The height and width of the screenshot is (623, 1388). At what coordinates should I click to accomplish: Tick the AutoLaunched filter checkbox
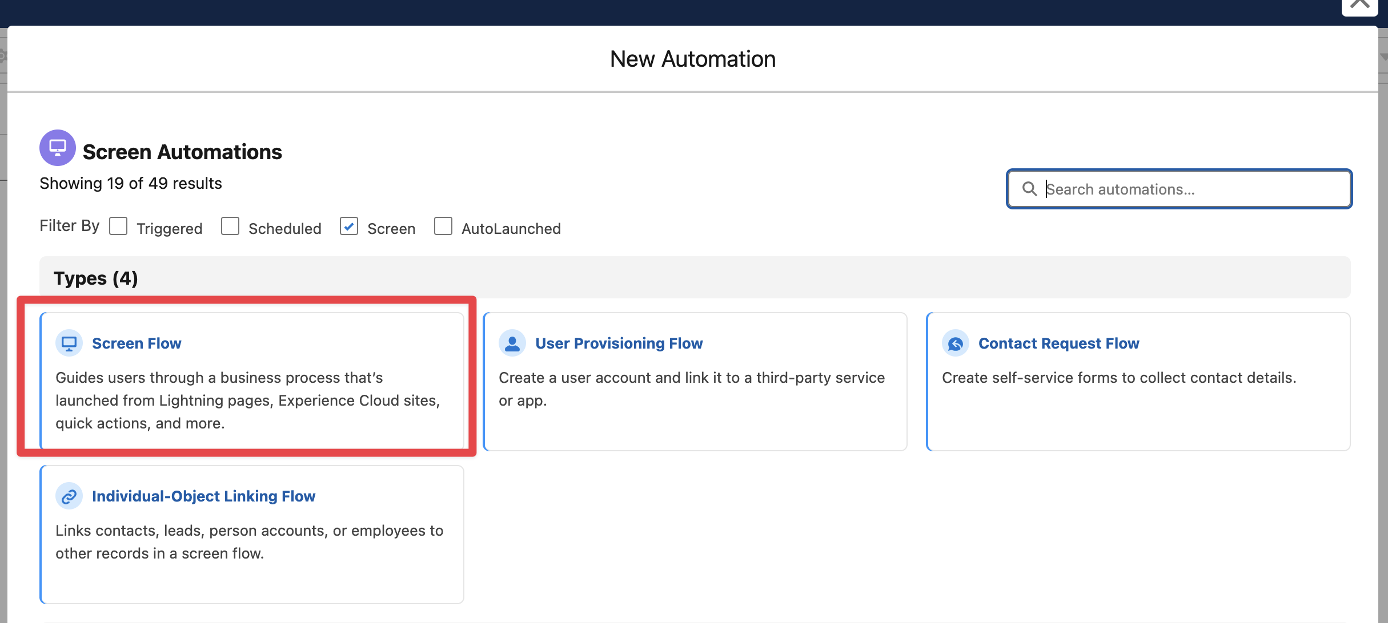pos(443,226)
